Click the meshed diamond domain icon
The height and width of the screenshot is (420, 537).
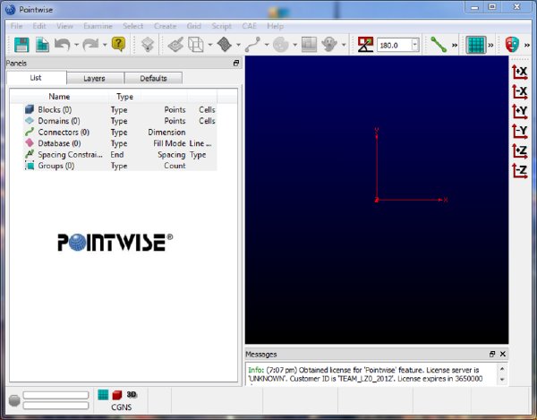click(x=225, y=45)
